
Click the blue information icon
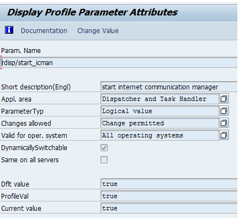[9, 30]
